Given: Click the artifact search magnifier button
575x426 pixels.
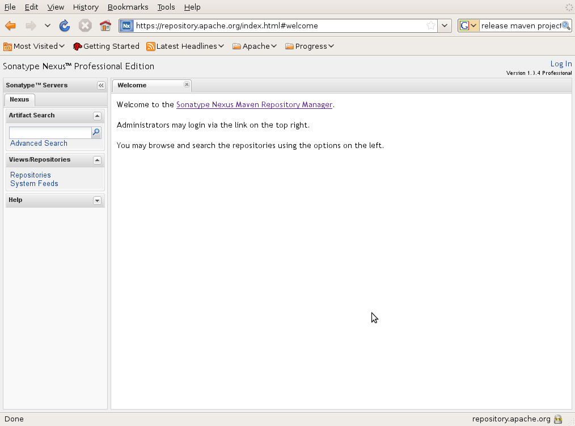Looking at the screenshot, I should 96,133.
